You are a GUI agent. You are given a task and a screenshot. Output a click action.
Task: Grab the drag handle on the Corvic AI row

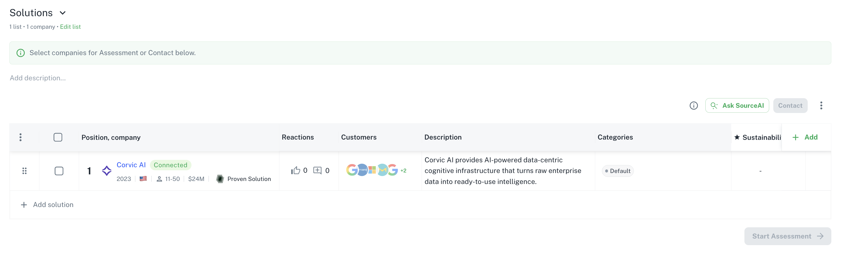coord(24,171)
